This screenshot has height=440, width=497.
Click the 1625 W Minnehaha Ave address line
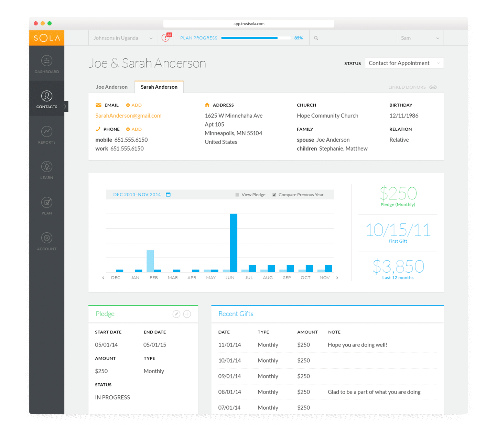[x=234, y=116]
